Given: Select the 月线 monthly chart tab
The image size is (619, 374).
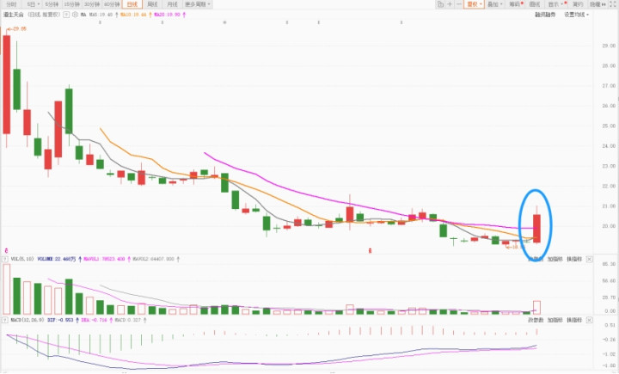Looking at the screenshot, I should [x=172, y=4].
